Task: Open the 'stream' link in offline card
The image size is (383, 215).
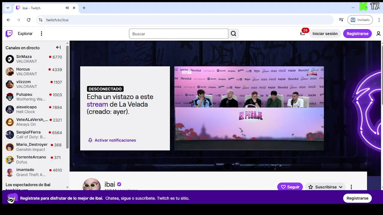Action: click(97, 104)
